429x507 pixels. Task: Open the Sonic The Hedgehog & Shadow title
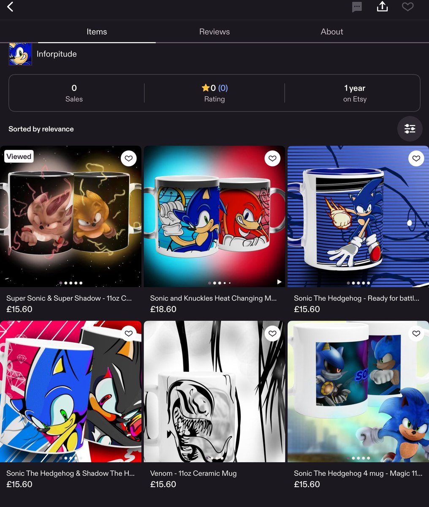tap(71, 474)
